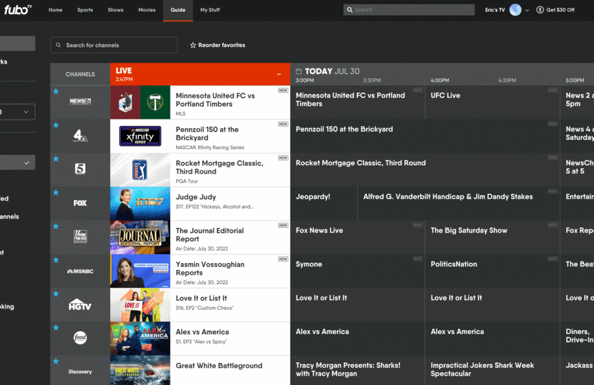Unfavorite the MSNBC channel star
This screenshot has height=385, width=594.
pos(56,259)
